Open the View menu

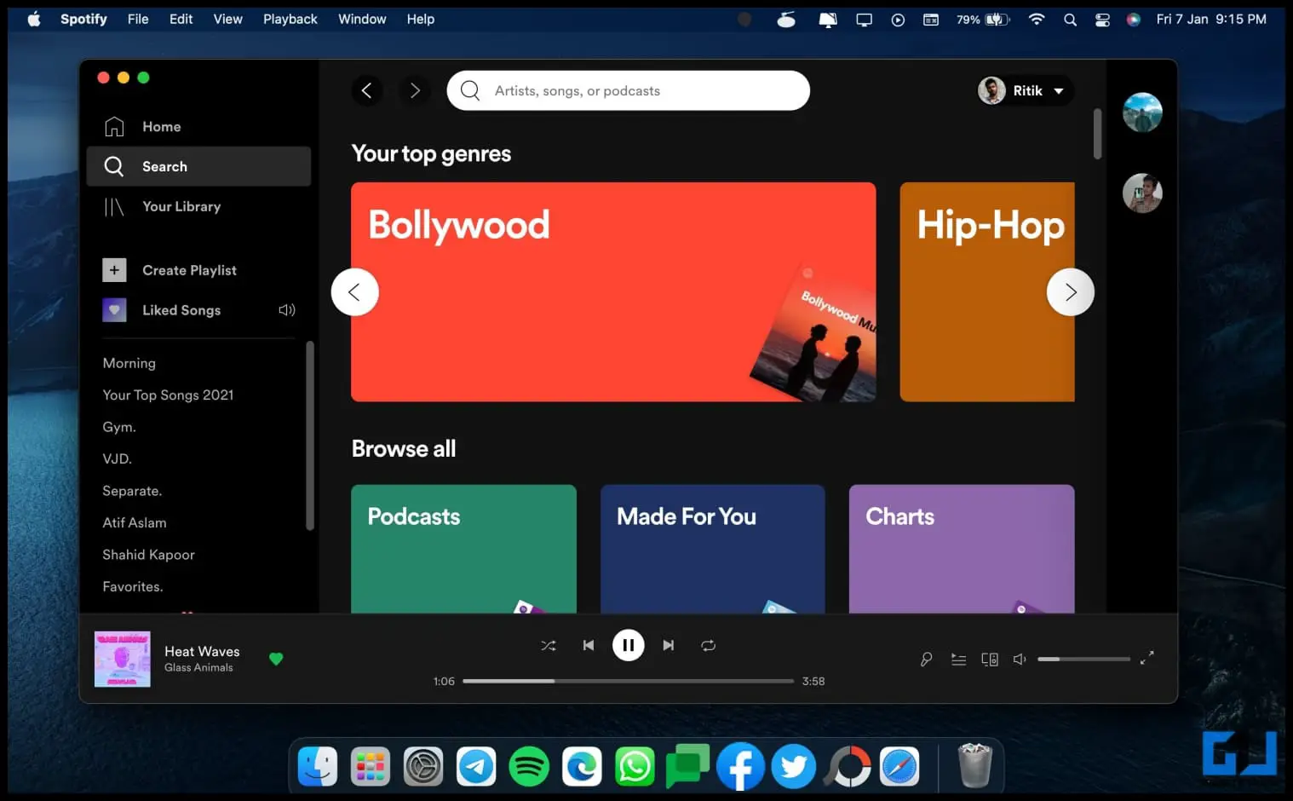coord(227,19)
